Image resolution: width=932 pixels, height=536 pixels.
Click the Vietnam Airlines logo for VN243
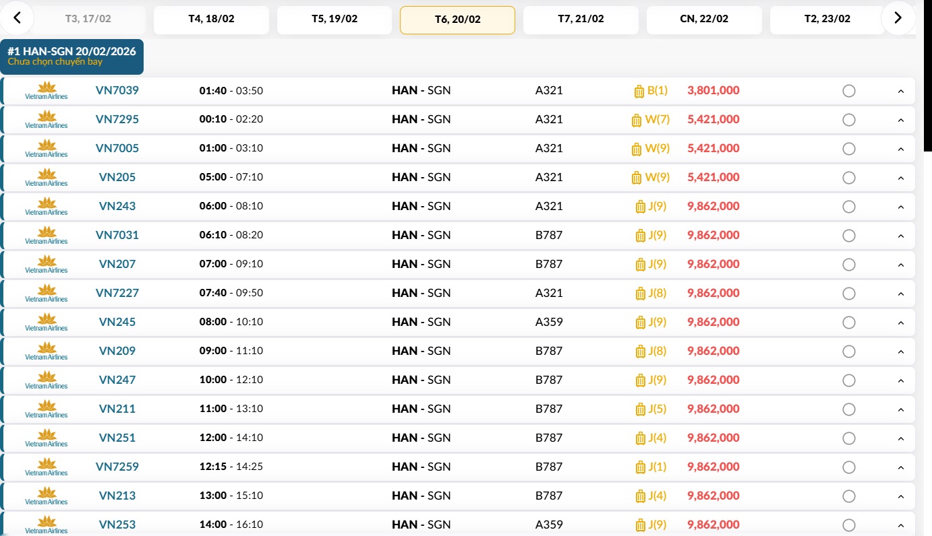pos(47,206)
